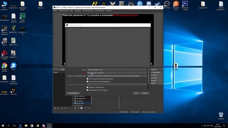Open the Window dropdown showing For Honor
This screenshot has height=128, width=228.
(x=116, y=73)
